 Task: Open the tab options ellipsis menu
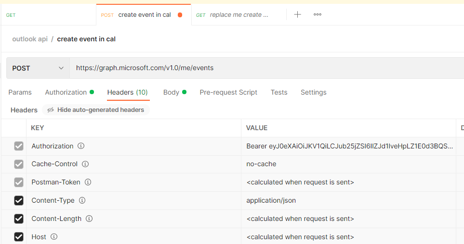click(318, 14)
